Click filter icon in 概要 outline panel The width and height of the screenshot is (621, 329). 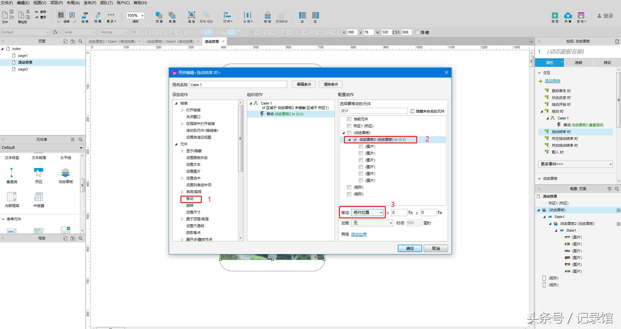click(609, 189)
